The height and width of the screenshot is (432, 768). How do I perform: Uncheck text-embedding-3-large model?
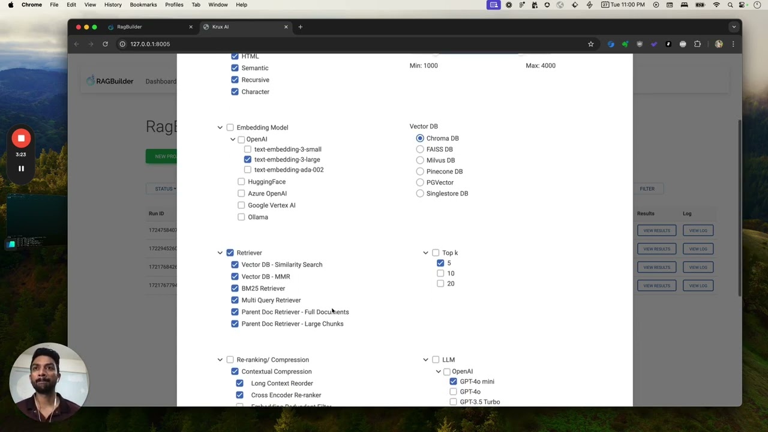pyautogui.click(x=248, y=160)
